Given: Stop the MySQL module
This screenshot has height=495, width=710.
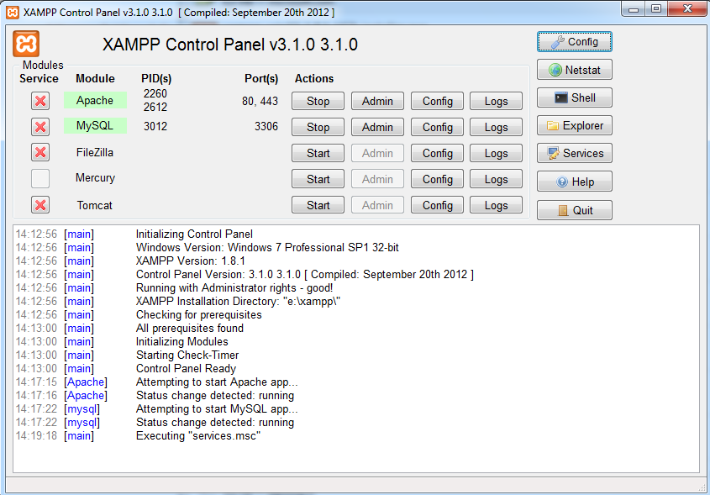Looking at the screenshot, I should click(x=318, y=127).
